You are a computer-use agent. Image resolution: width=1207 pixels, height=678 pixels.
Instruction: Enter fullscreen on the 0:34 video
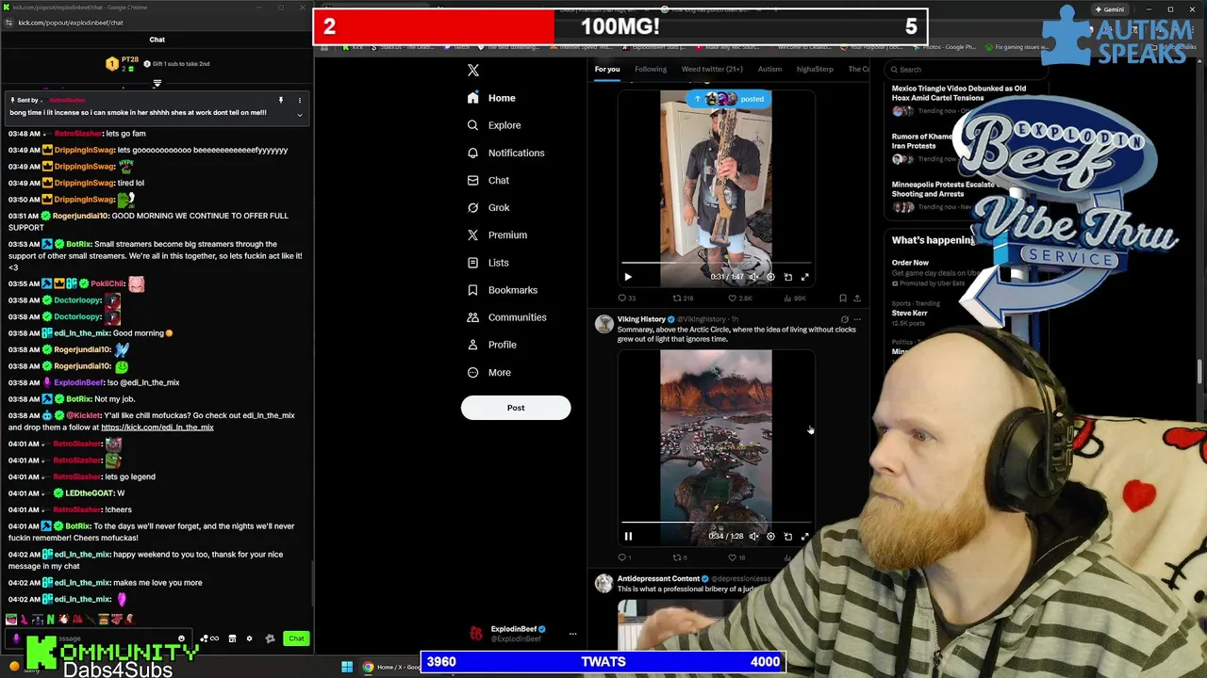[x=804, y=536]
